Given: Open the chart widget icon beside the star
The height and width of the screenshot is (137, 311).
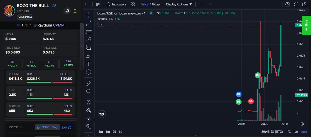Looking at the screenshot, I should (x=67, y=11).
